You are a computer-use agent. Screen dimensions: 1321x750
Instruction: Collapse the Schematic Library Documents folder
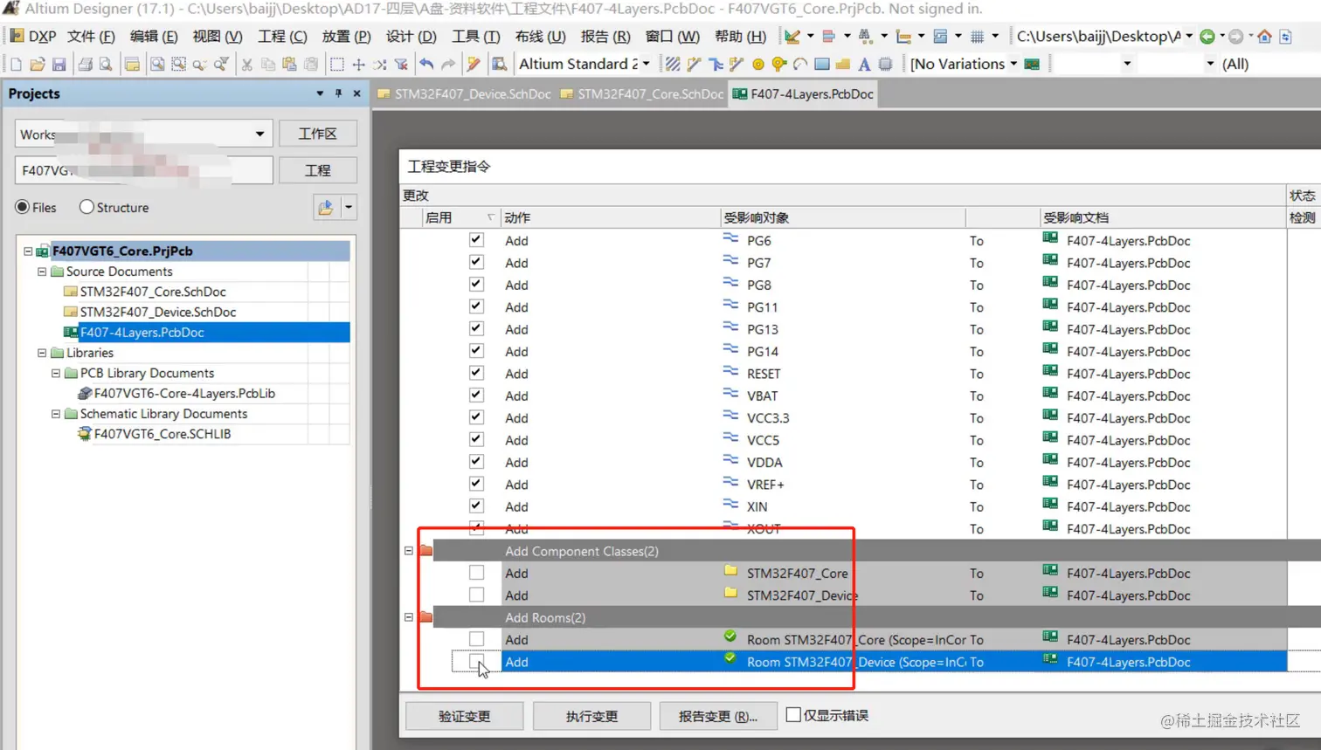click(x=56, y=414)
